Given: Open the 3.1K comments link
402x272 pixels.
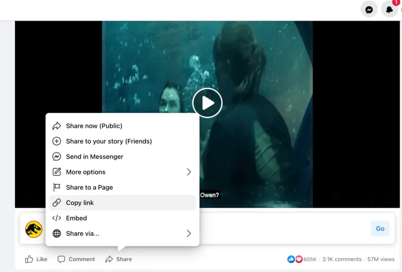Looking at the screenshot, I should 342,259.
